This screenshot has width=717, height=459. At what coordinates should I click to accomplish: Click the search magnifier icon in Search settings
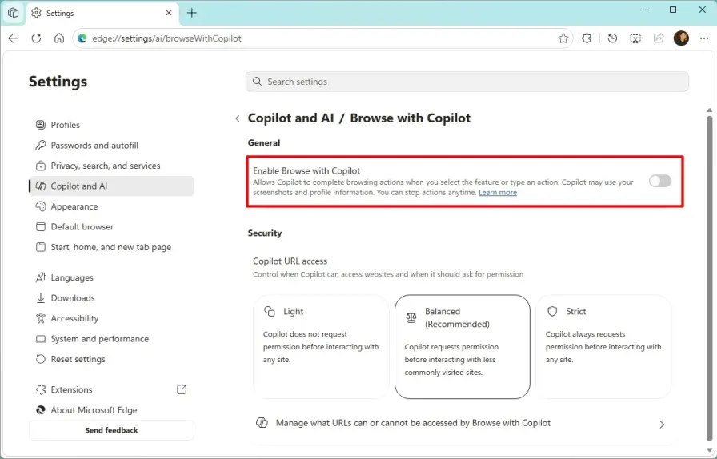(x=258, y=82)
